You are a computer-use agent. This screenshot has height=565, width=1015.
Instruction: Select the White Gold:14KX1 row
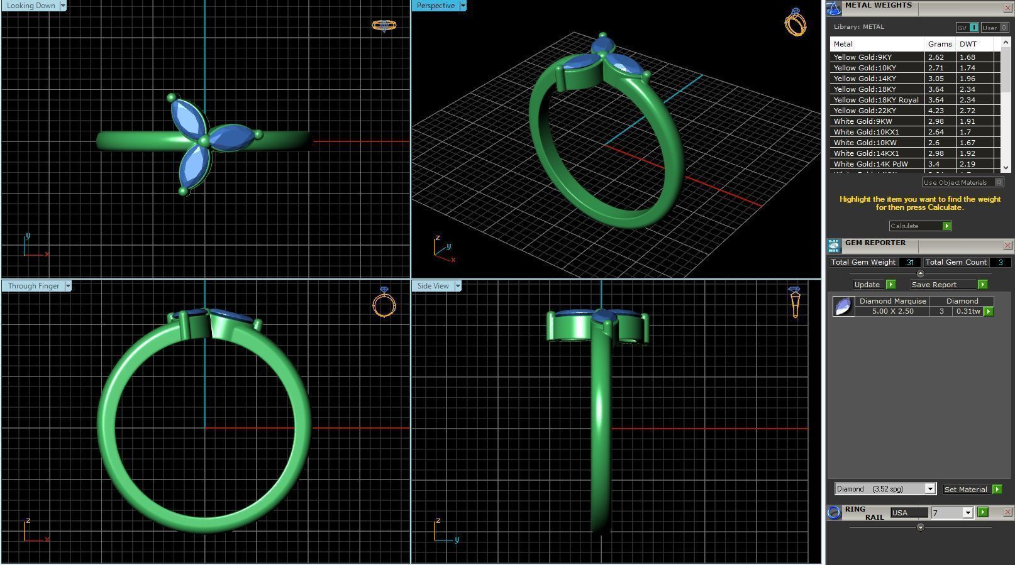coord(915,153)
